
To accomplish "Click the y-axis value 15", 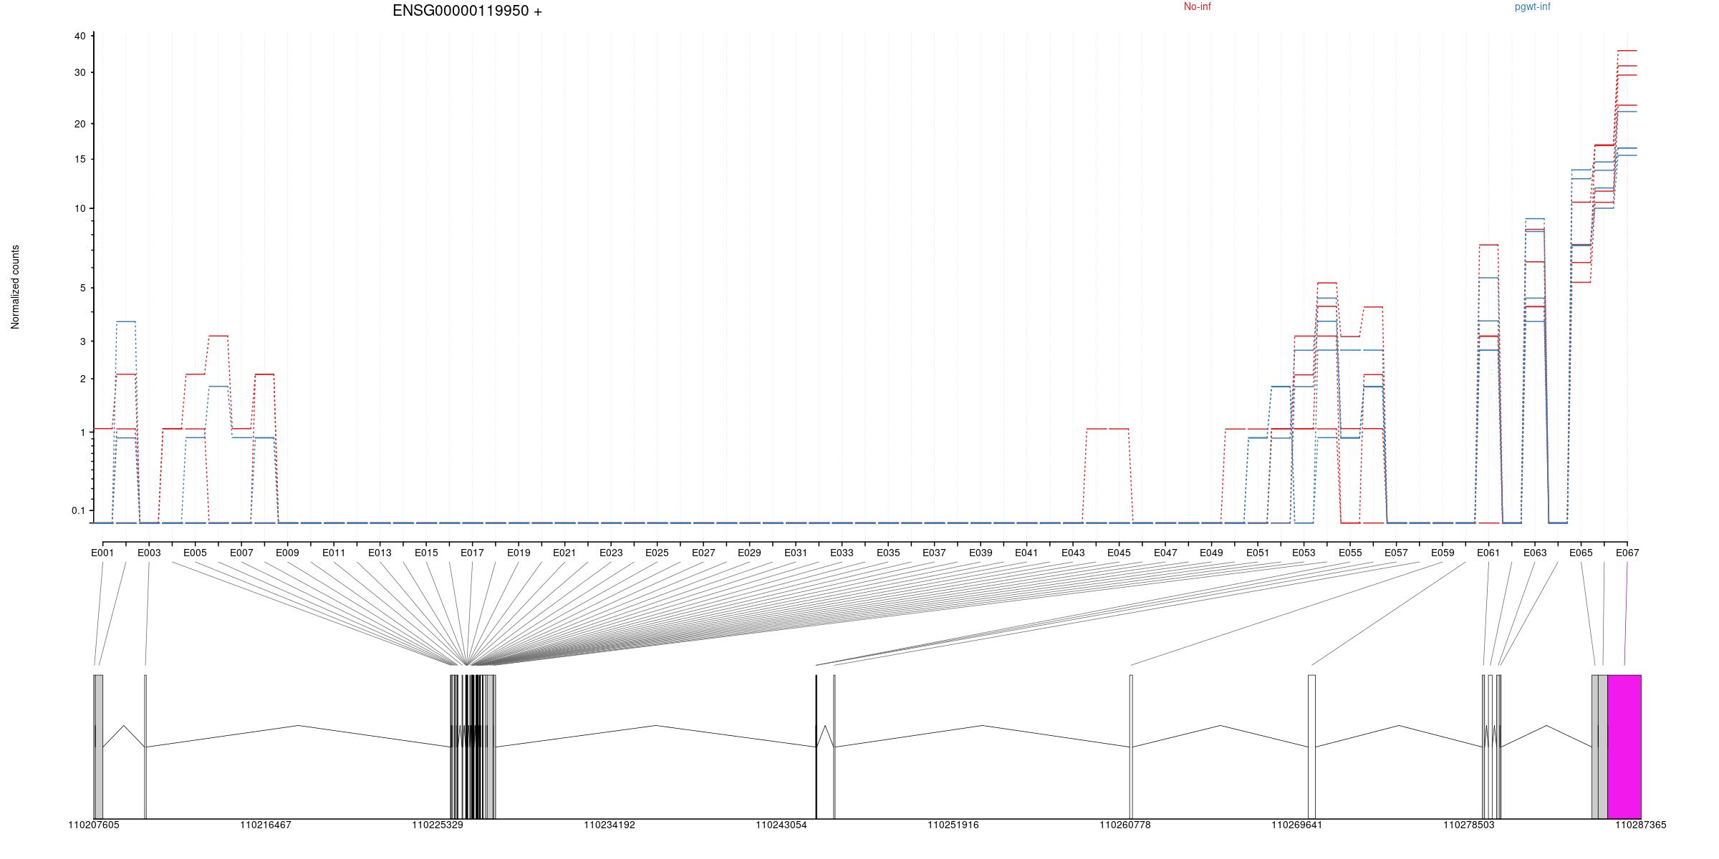I will [x=80, y=159].
